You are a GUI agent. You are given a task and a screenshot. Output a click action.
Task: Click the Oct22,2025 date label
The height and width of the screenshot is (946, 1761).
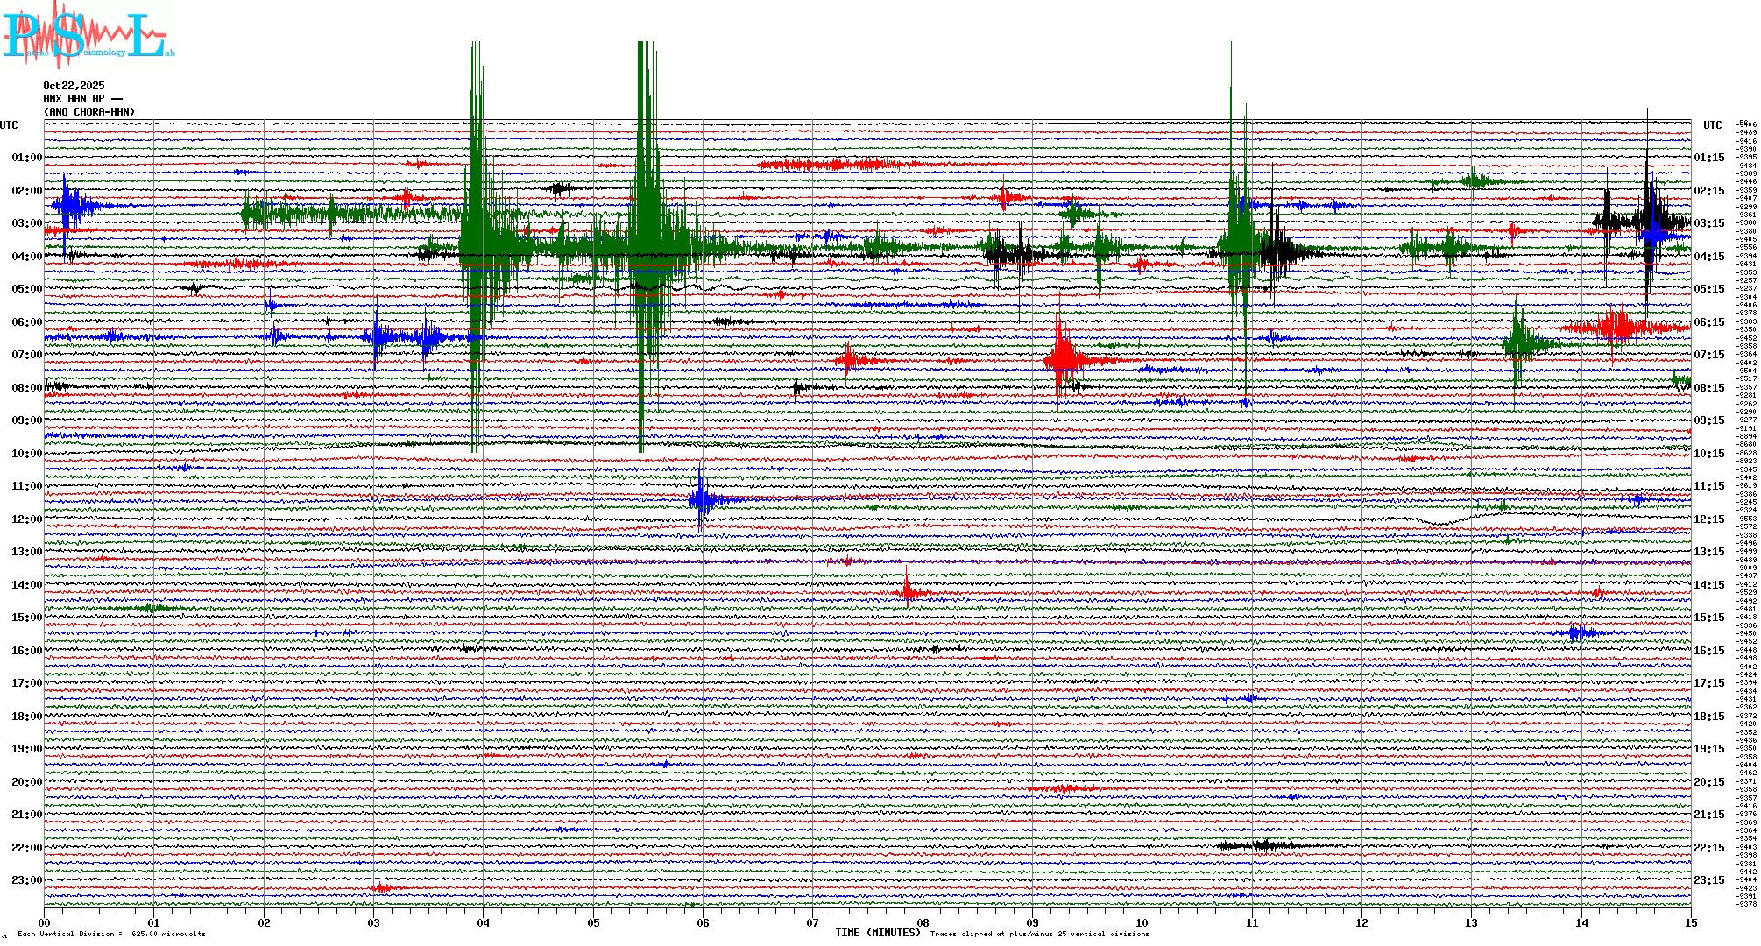tap(74, 86)
